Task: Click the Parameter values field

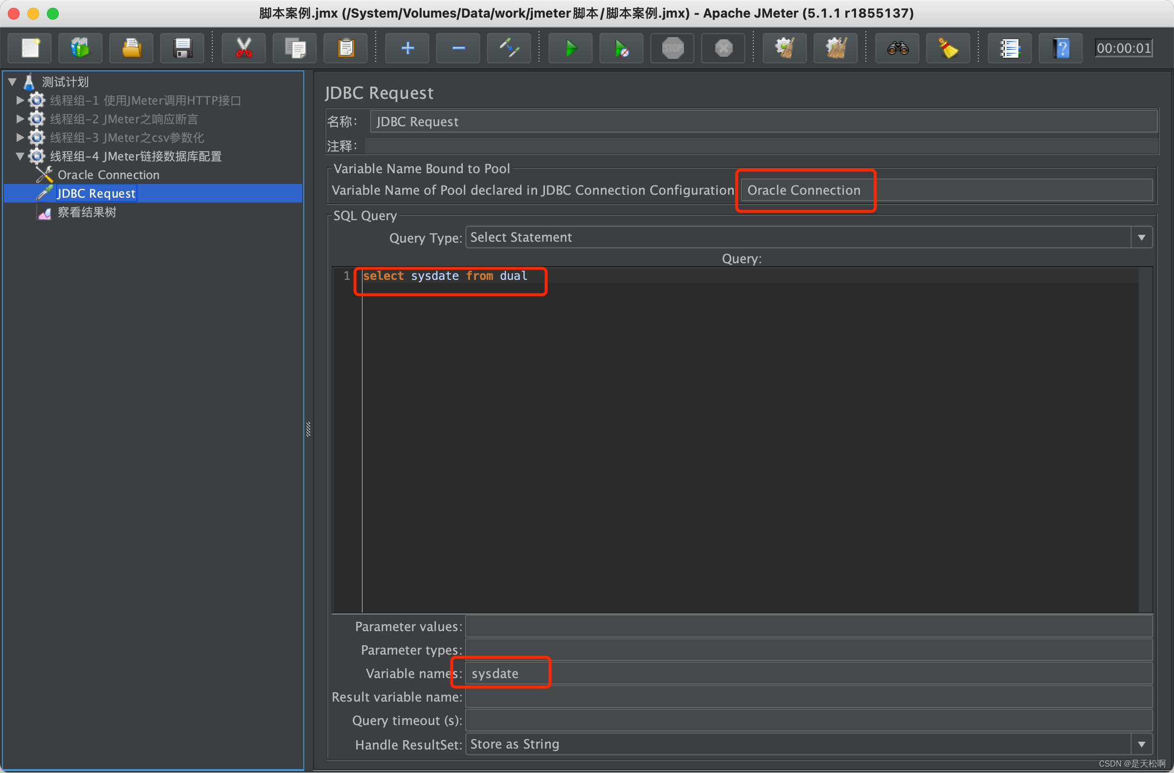Action: point(809,627)
